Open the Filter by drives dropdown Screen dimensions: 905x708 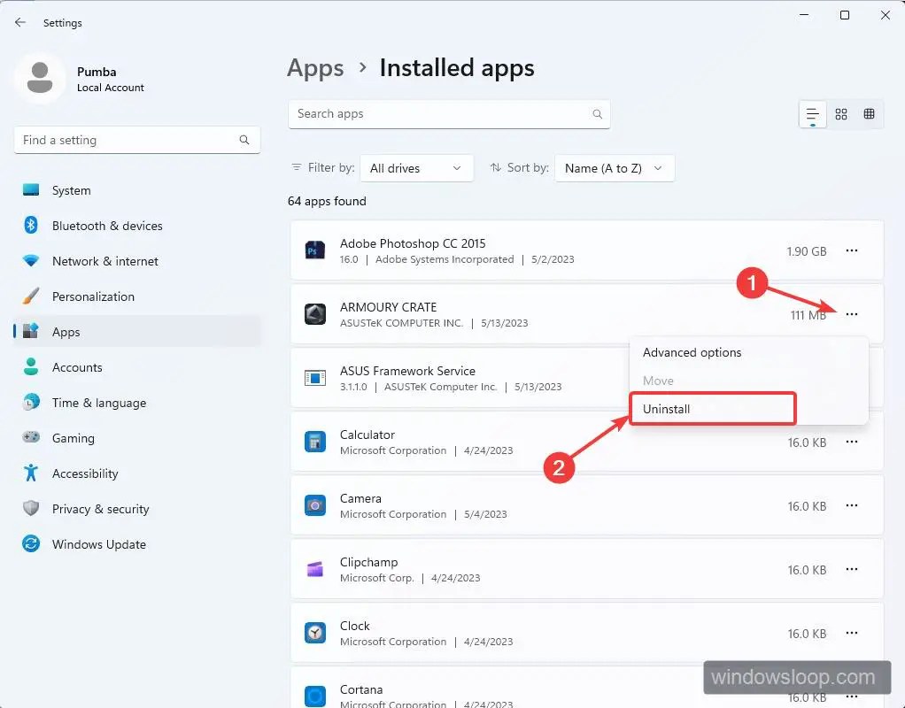point(416,167)
